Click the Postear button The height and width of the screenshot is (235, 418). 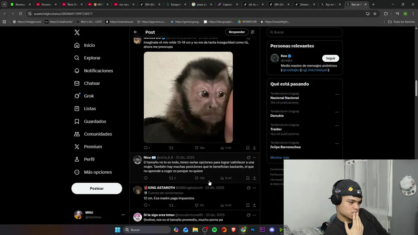coord(97,188)
